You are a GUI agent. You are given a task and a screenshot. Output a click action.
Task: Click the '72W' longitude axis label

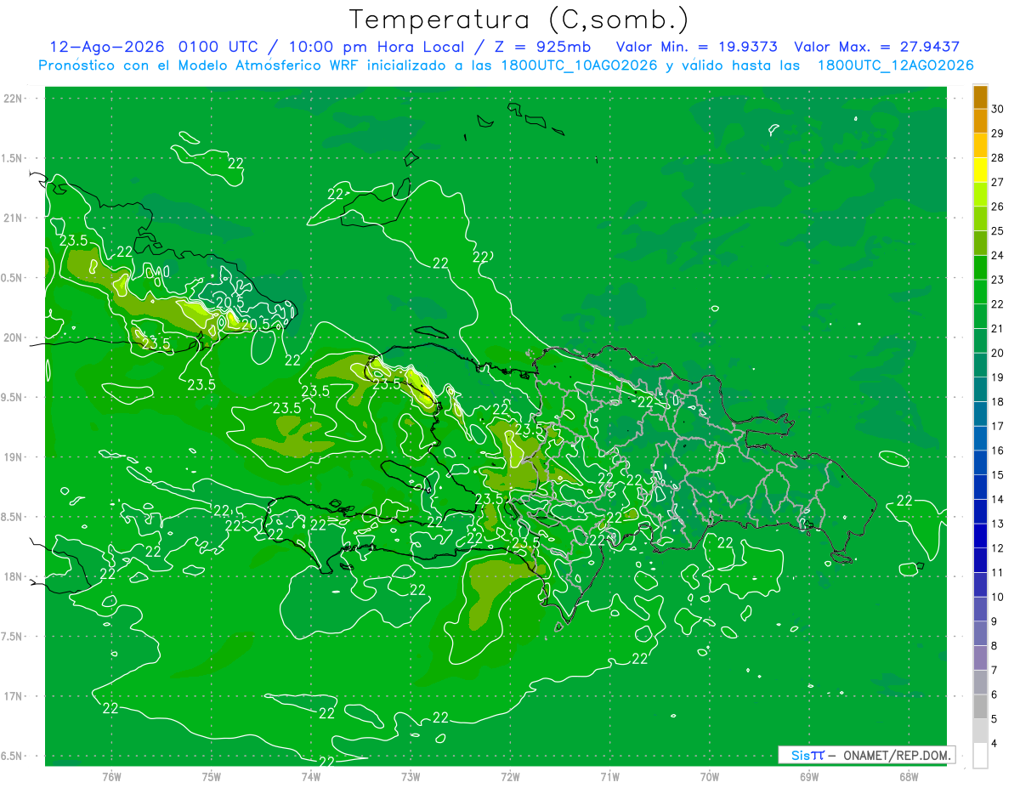510,776
